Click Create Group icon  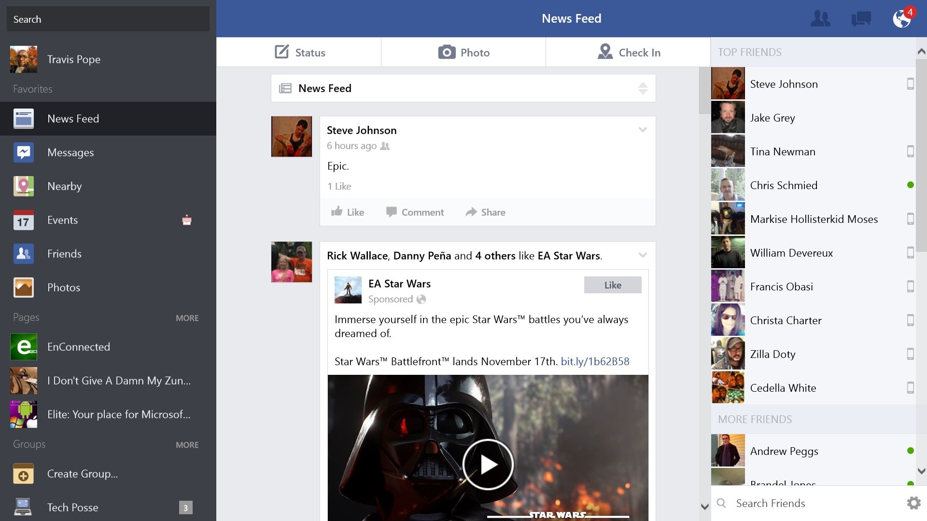click(24, 474)
